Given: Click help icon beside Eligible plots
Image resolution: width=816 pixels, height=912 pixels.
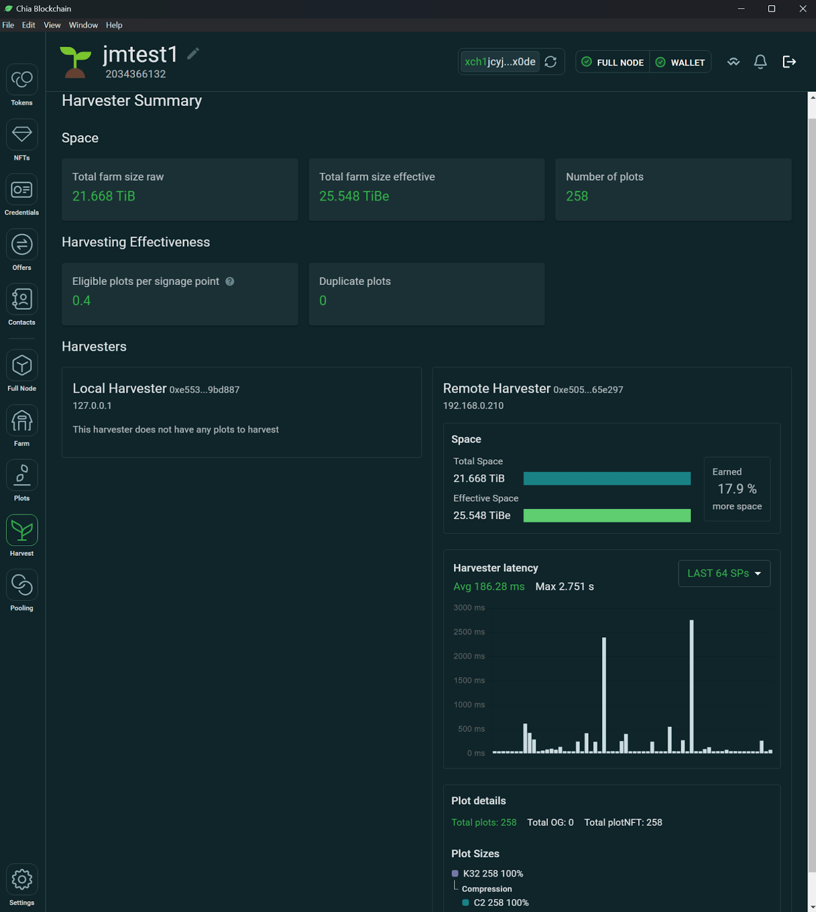Looking at the screenshot, I should [x=230, y=282].
